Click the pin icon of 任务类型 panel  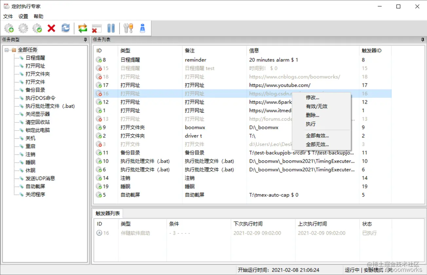[86, 40]
